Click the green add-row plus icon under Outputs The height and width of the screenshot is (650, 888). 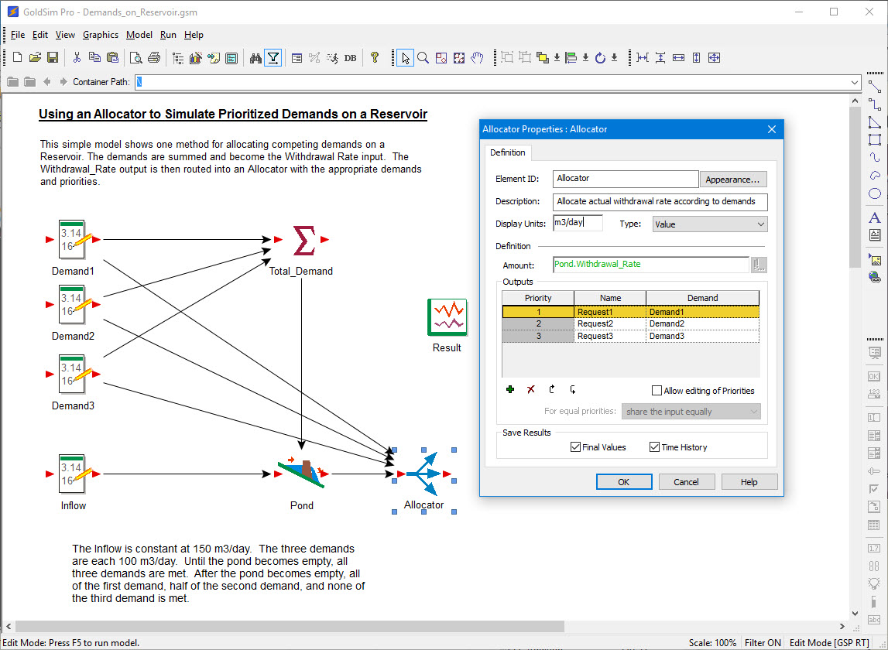tap(510, 390)
